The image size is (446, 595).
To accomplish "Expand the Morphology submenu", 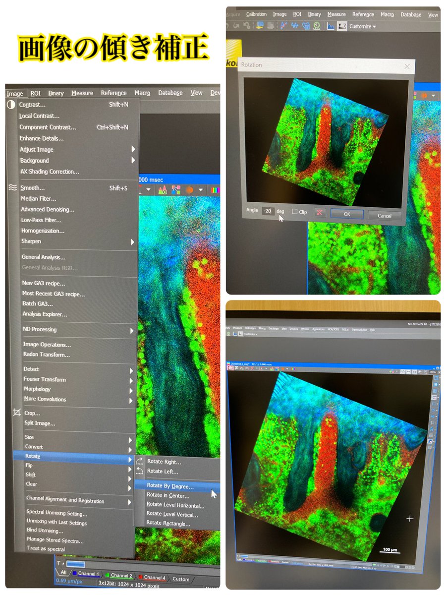I will click(77, 389).
